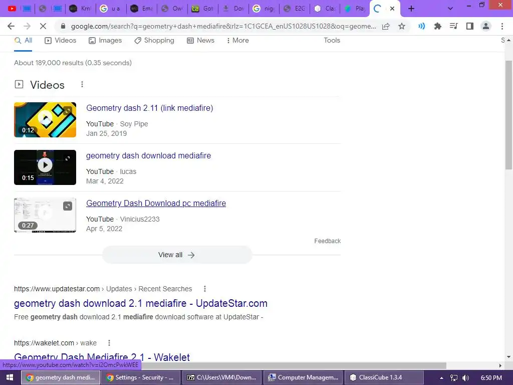Select the News search filter
Image resolution: width=513 pixels, height=385 pixels.
point(200,40)
